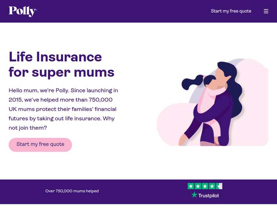Click the fourth Trustpilot rating star
Image resolution: width=277 pixels, height=208 pixels.
point(212,186)
